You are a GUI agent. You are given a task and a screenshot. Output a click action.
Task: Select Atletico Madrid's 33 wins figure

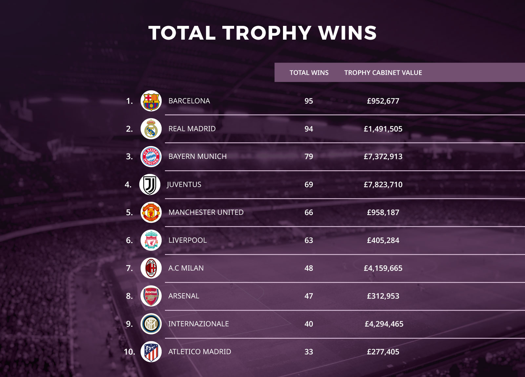[309, 352]
